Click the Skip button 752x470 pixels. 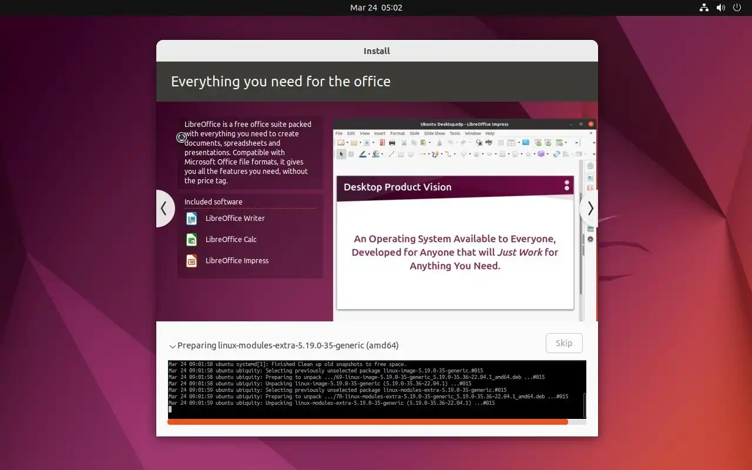pos(564,343)
